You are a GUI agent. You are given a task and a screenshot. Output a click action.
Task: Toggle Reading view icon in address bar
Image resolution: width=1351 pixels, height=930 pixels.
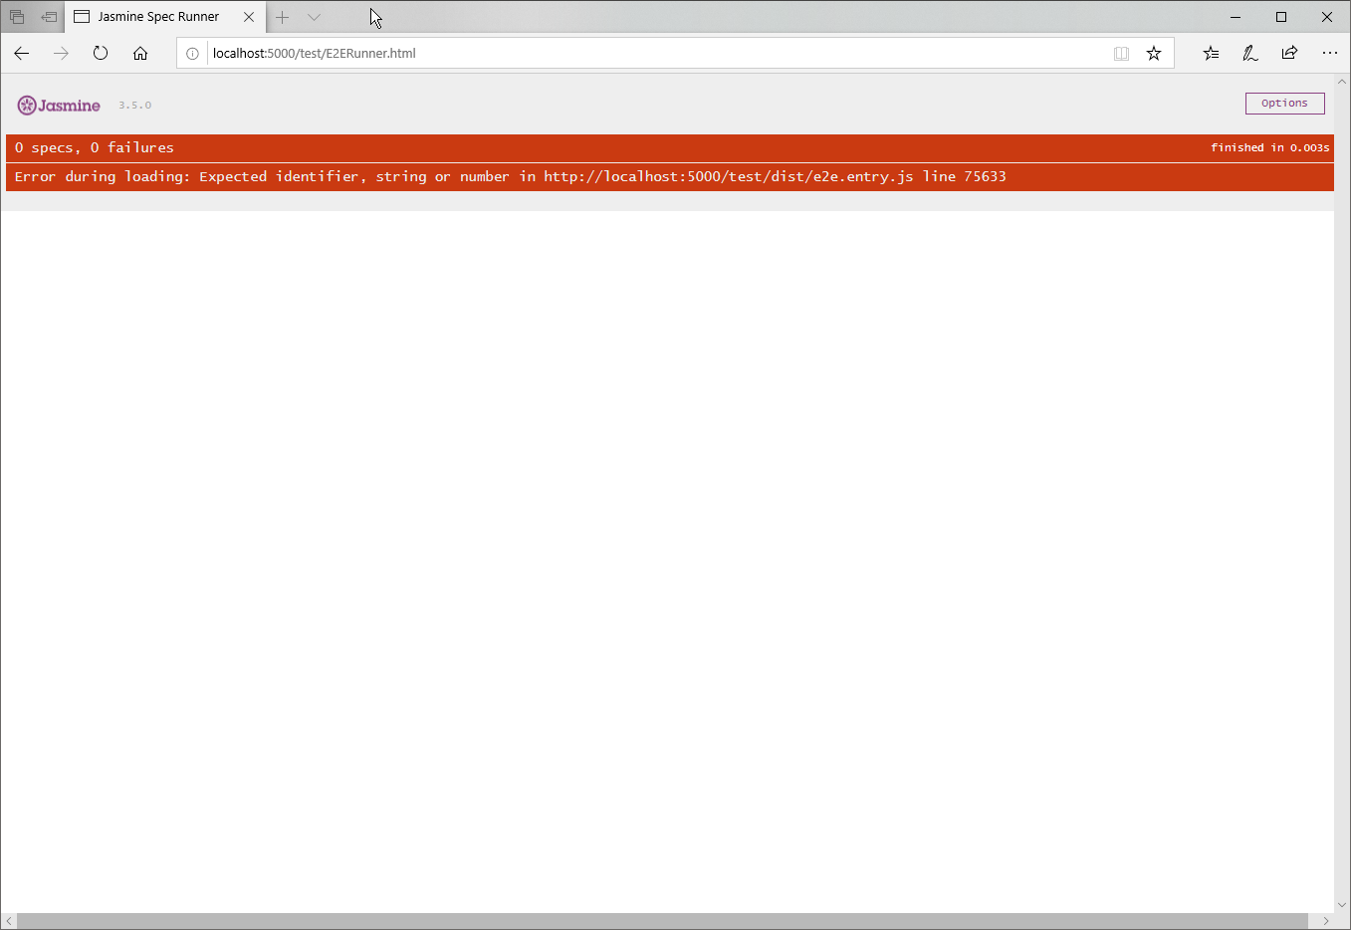(1121, 54)
